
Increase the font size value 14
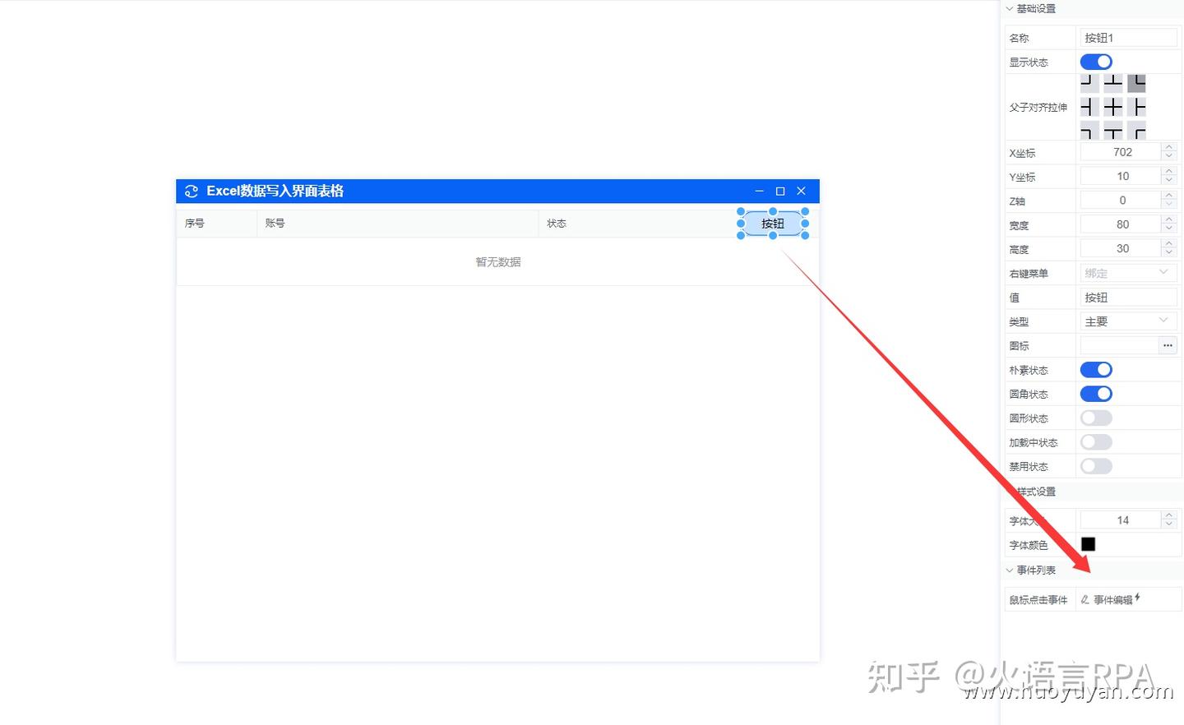[1169, 515]
